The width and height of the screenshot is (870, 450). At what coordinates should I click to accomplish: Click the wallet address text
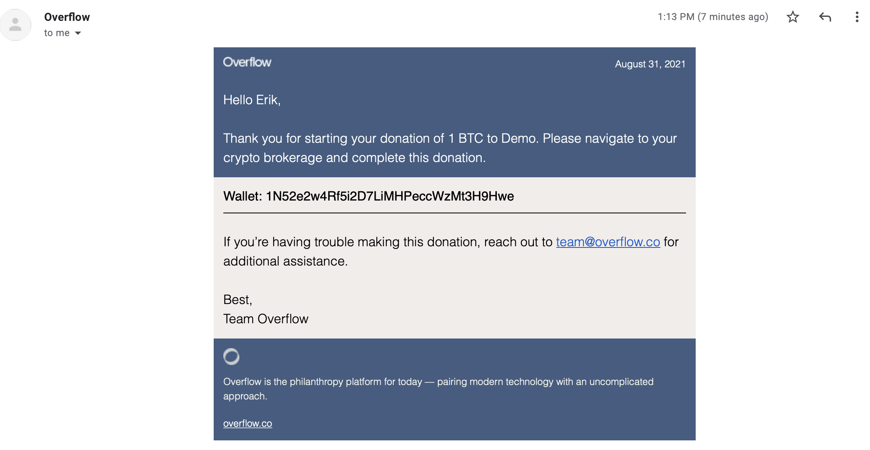point(390,196)
